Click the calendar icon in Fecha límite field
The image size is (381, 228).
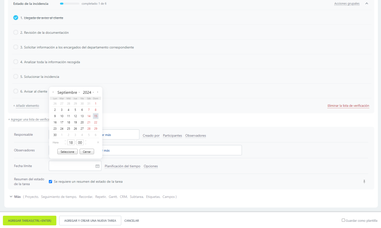(x=97, y=166)
